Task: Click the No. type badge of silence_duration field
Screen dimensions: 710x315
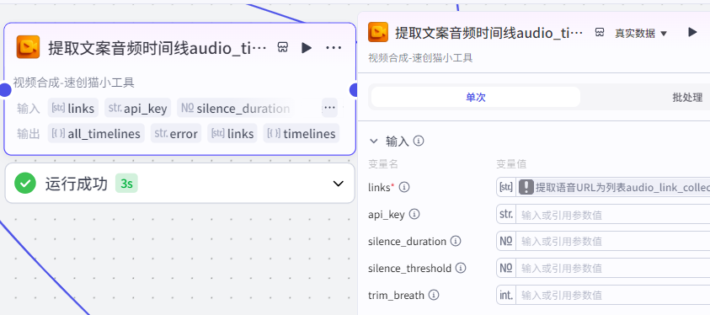Action: point(506,241)
